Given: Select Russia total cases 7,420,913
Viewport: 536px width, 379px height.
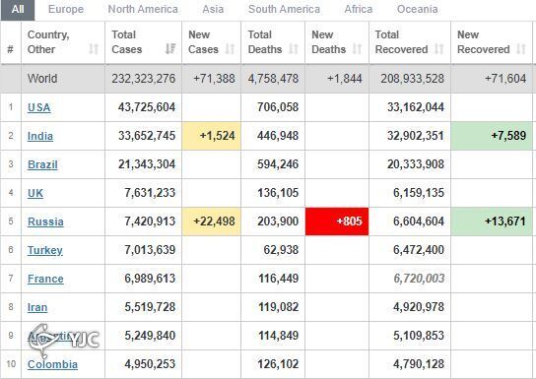Looking at the screenshot, I should pos(150,221).
